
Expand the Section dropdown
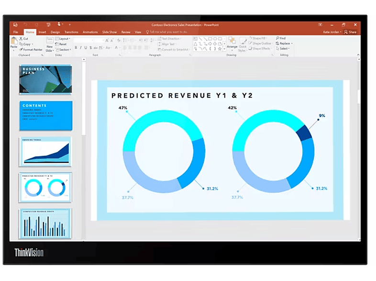click(64, 50)
